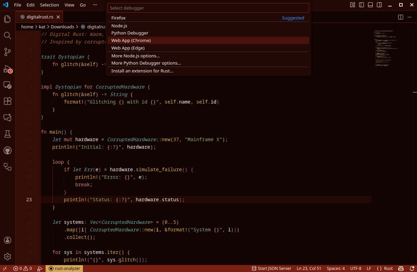Image resolution: width=417 pixels, height=272 pixels.
Task: Choose More Node.js options entry
Action: pyautogui.click(x=135, y=56)
